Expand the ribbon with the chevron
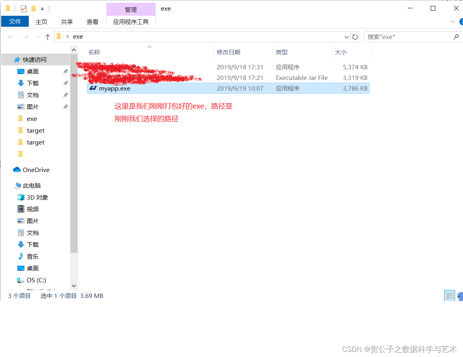Image resolution: width=463 pixels, height=357 pixels. coord(453,22)
